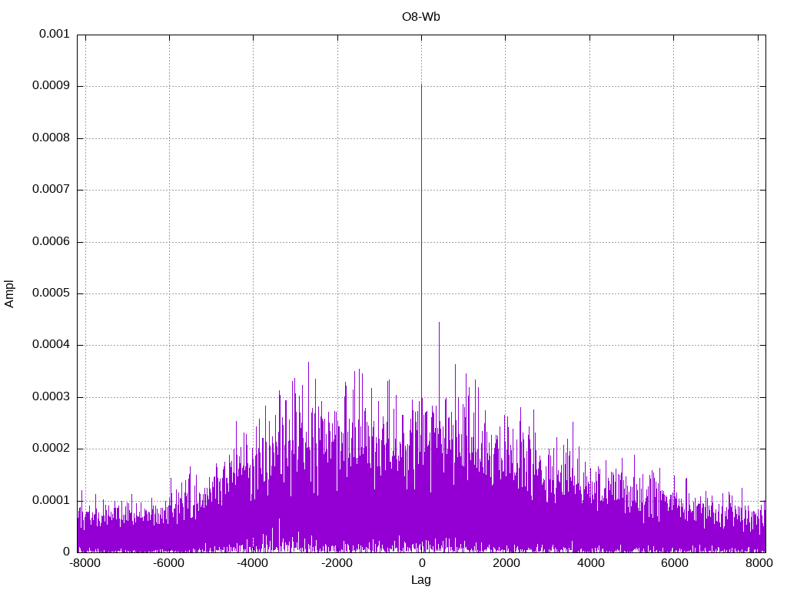This screenshot has width=787, height=590.
Task: Click the tip of the tallest central peak
Action: [421, 85]
